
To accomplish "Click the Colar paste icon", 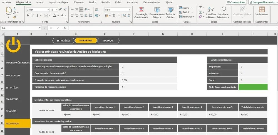I will [9, 10].
